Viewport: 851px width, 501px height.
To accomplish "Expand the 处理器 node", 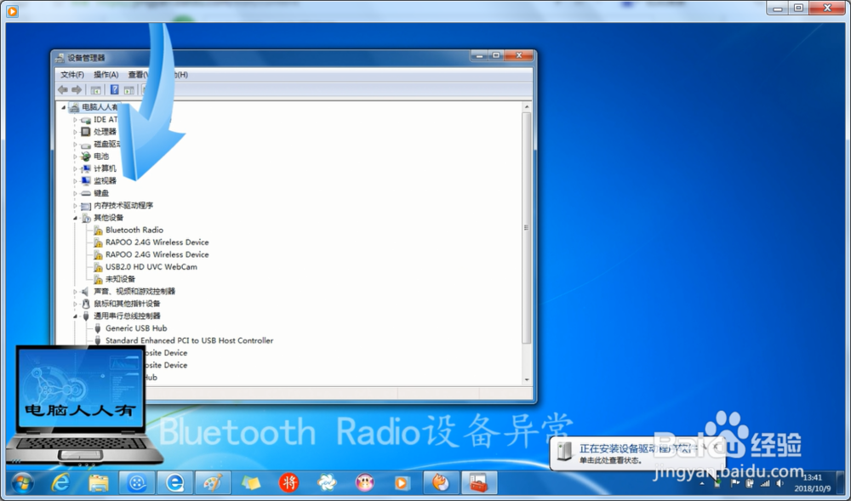I will coord(76,132).
